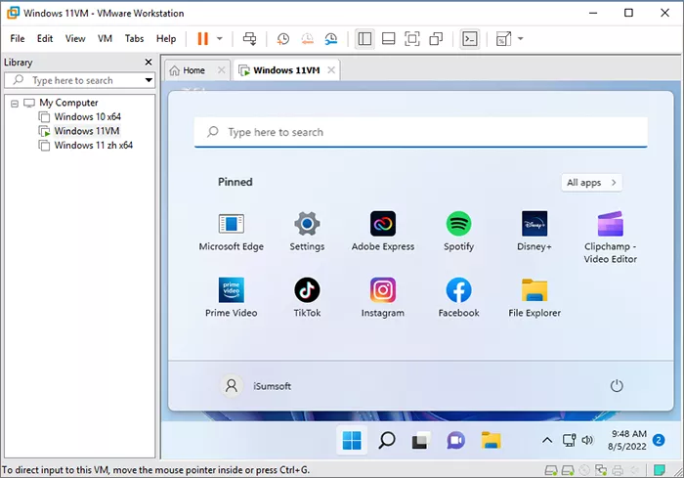Click the orange Pause VM button

[x=203, y=38]
